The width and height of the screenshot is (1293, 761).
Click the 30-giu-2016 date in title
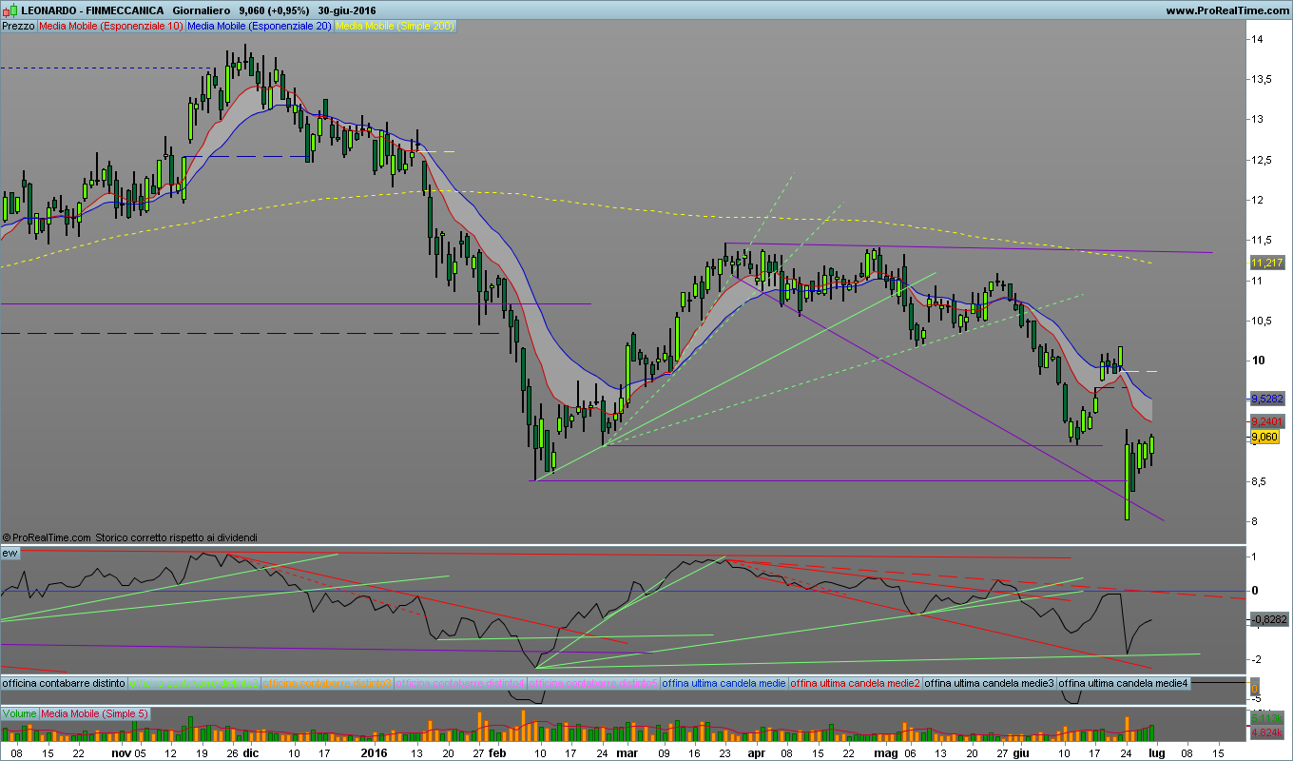pos(349,10)
